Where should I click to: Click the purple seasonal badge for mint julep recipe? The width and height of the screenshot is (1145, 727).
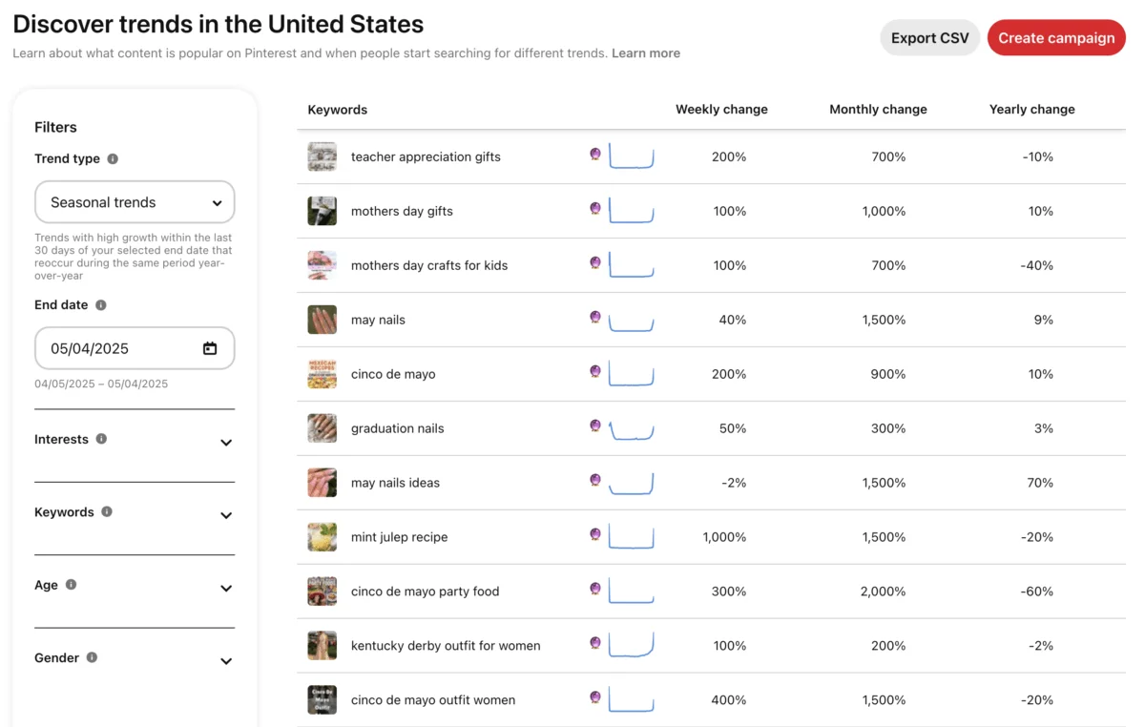tap(595, 534)
